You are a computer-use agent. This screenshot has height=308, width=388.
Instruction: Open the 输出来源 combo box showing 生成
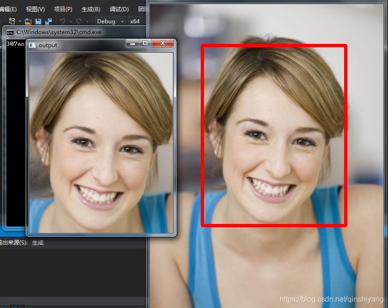pyautogui.click(x=88, y=243)
